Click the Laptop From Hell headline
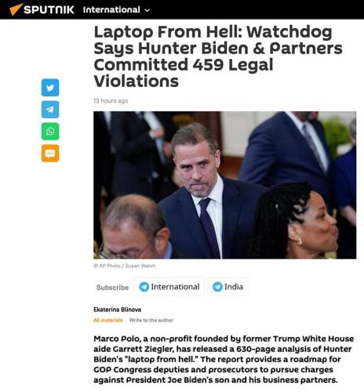The image size is (364, 392). point(218,56)
